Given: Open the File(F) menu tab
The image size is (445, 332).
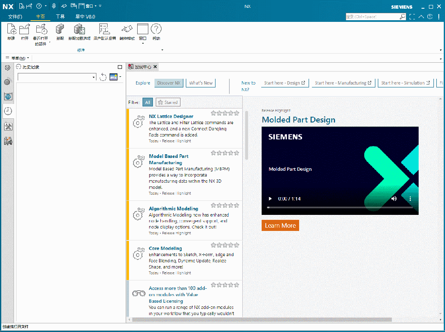Looking at the screenshot, I should pyautogui.click(x=15, y=17).
